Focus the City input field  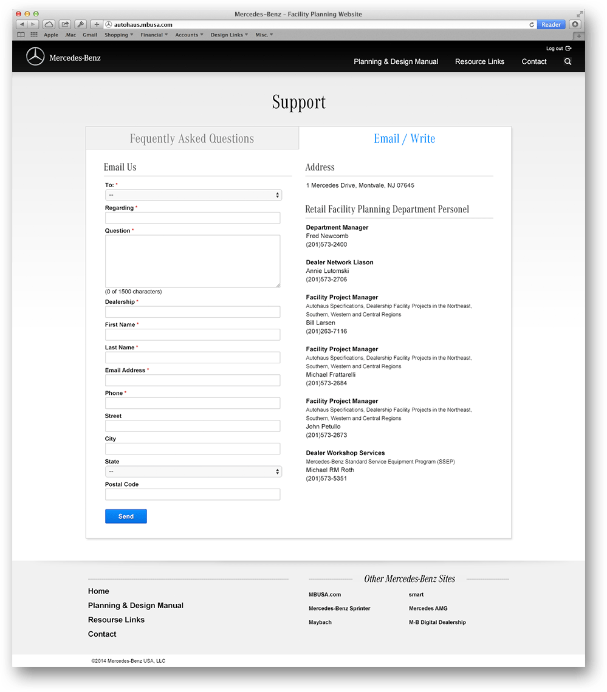pos(193,449)
